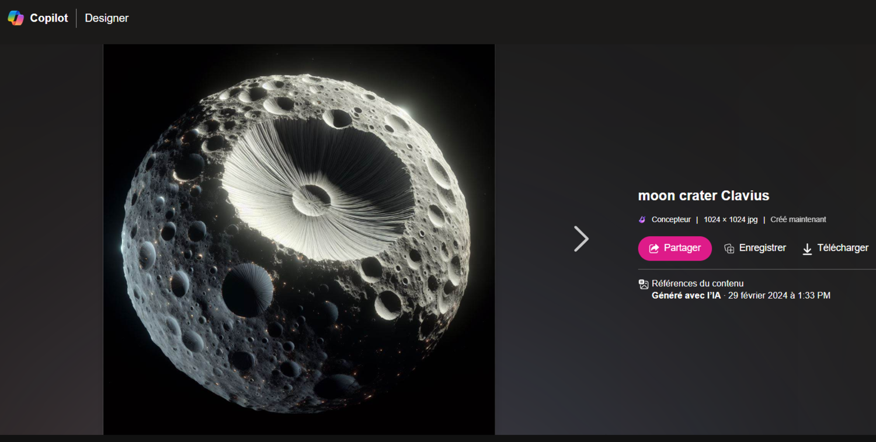The width and height of the screenshot is (876, 442).
Task: Open Références du contenu label
Action: click(698, 283)
